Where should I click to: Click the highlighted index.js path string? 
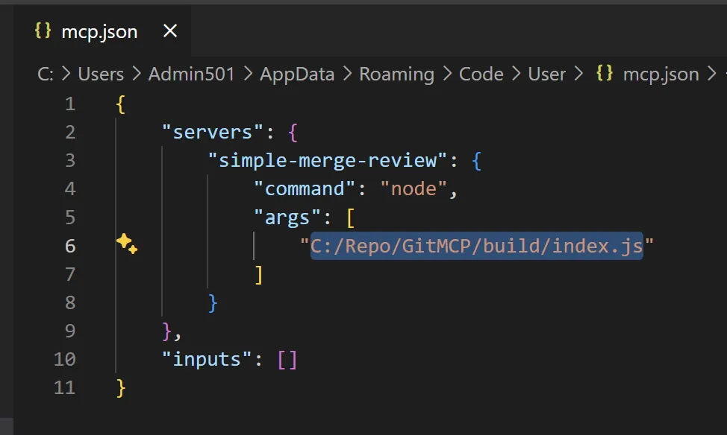[476, 247]
